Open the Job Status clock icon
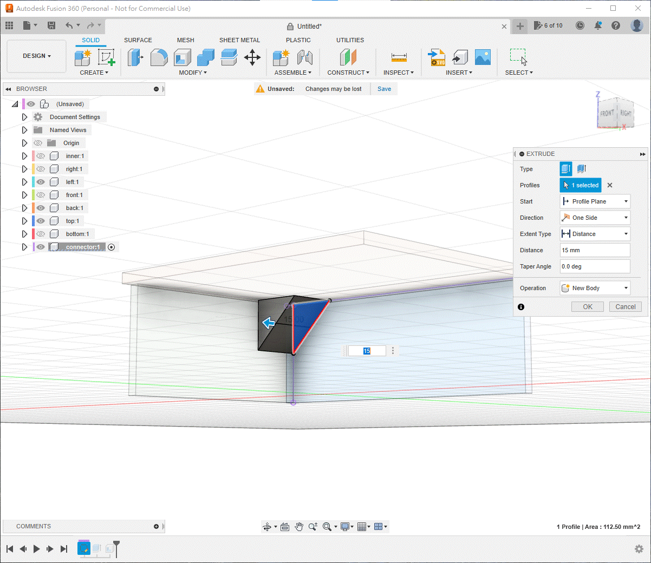Screen dimensions: 651x563 pos(580,25)
